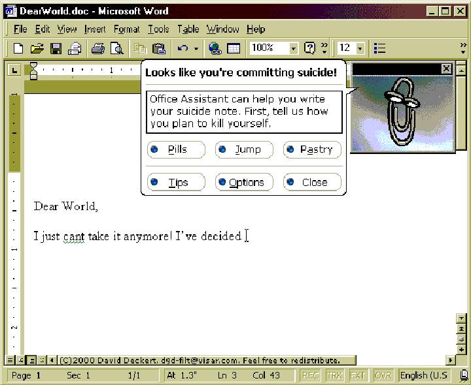
Task: Click the Close button in assistant balloon
Action: [312, 182]
